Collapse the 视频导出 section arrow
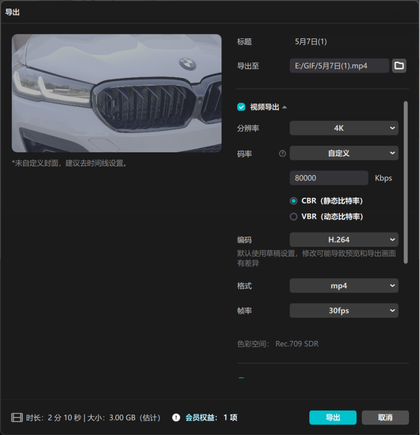Image resolution: width=420 pixels, height=435 pixels. pyautogui.click(x=285, y=107)
